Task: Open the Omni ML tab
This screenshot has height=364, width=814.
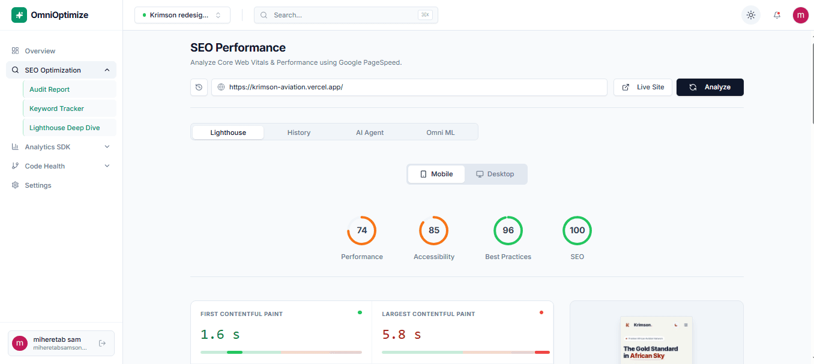Action: pos(441,133)
